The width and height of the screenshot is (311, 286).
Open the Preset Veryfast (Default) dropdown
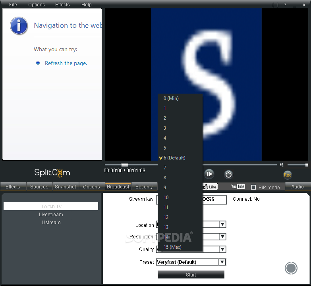[x=191, y=262]
